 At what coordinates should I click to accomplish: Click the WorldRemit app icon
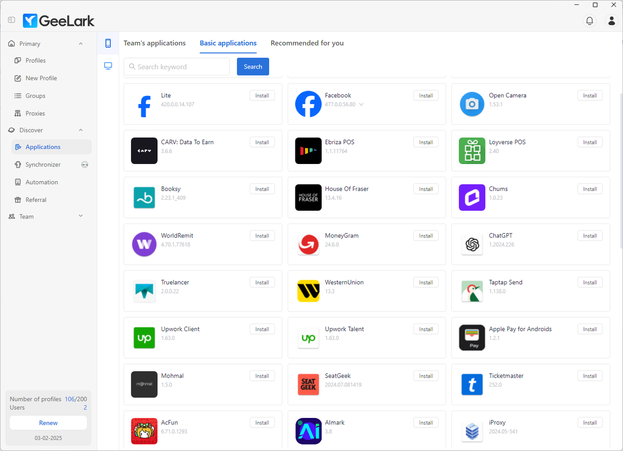(144, 244)
